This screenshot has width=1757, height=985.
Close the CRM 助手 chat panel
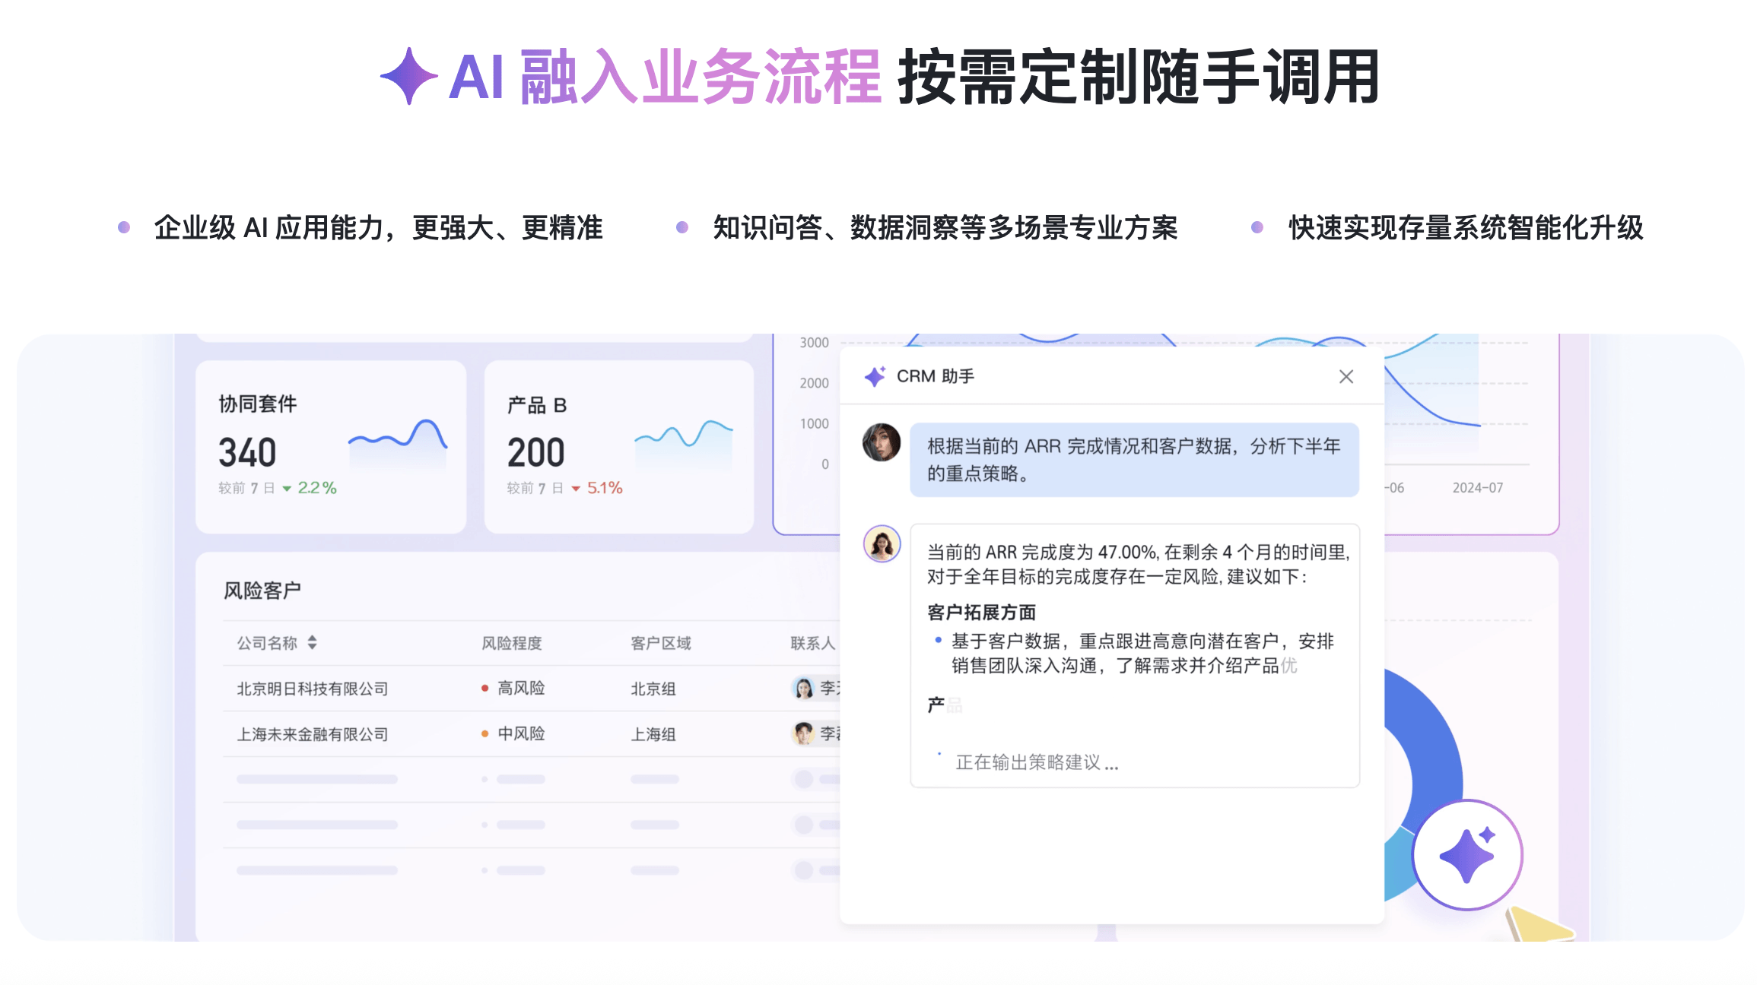click(x=1346, y=377)
